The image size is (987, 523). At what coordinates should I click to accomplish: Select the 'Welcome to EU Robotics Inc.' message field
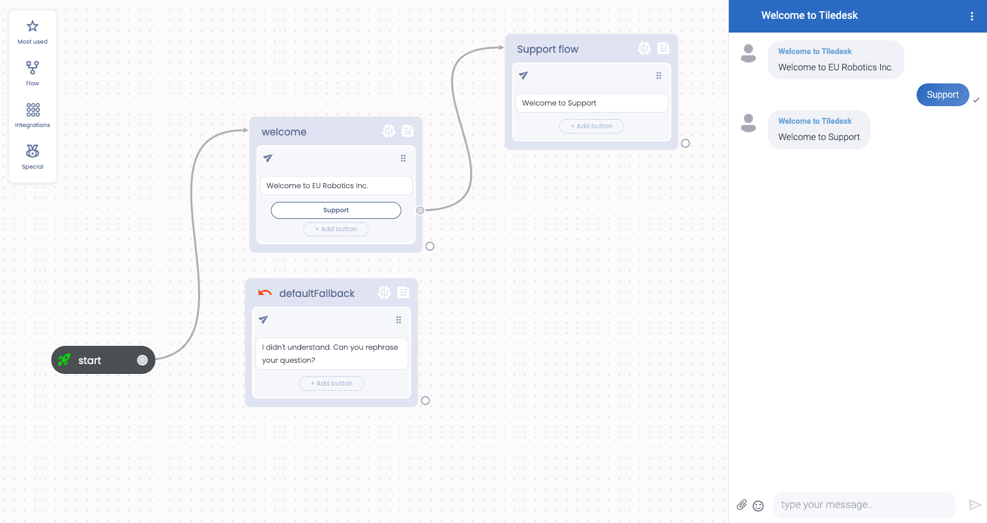(336, 186)
